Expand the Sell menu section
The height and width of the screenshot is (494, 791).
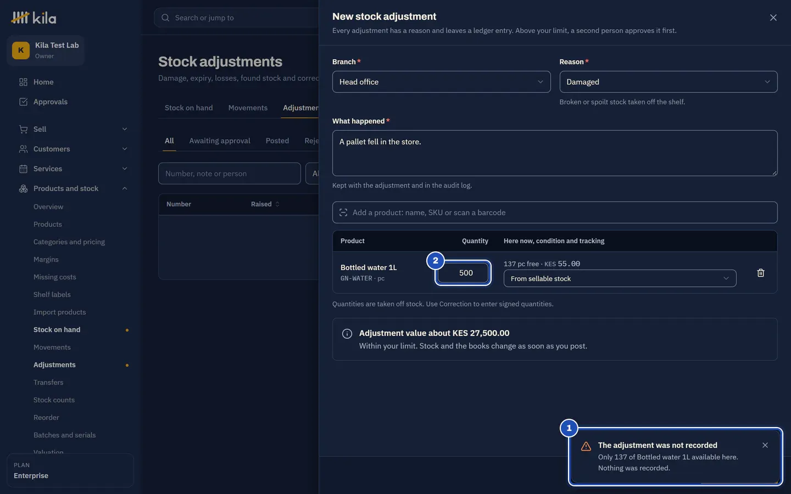pyautogui.click(x=125, y=130)
